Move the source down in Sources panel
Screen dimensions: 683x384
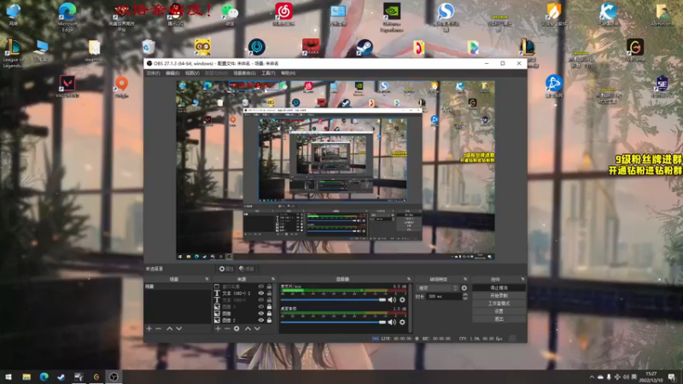point(257,329)
